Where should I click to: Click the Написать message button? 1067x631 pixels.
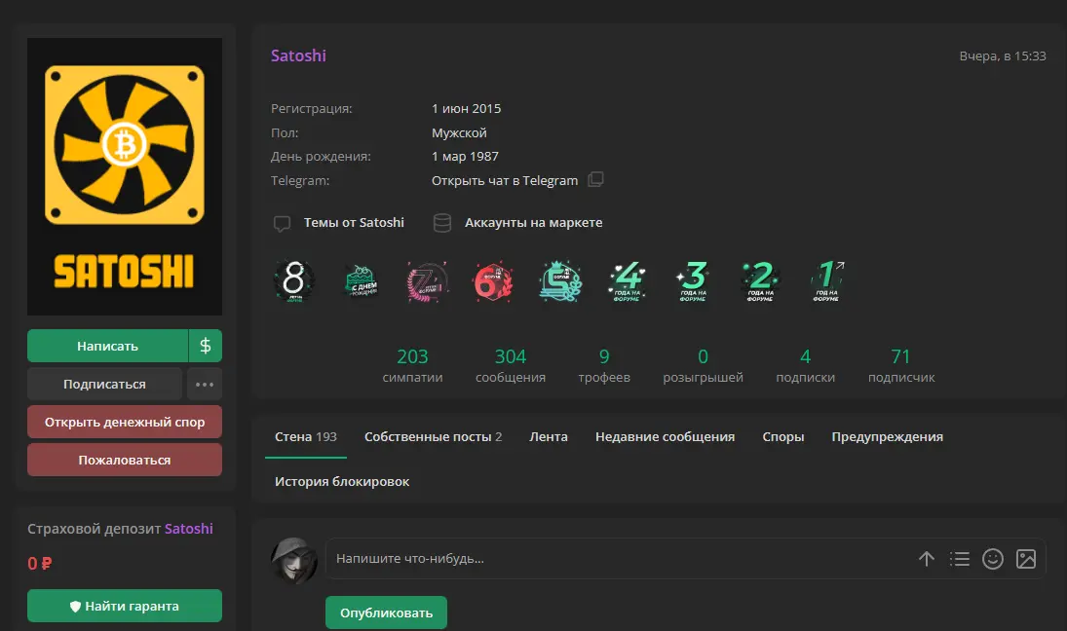[107, 346]
